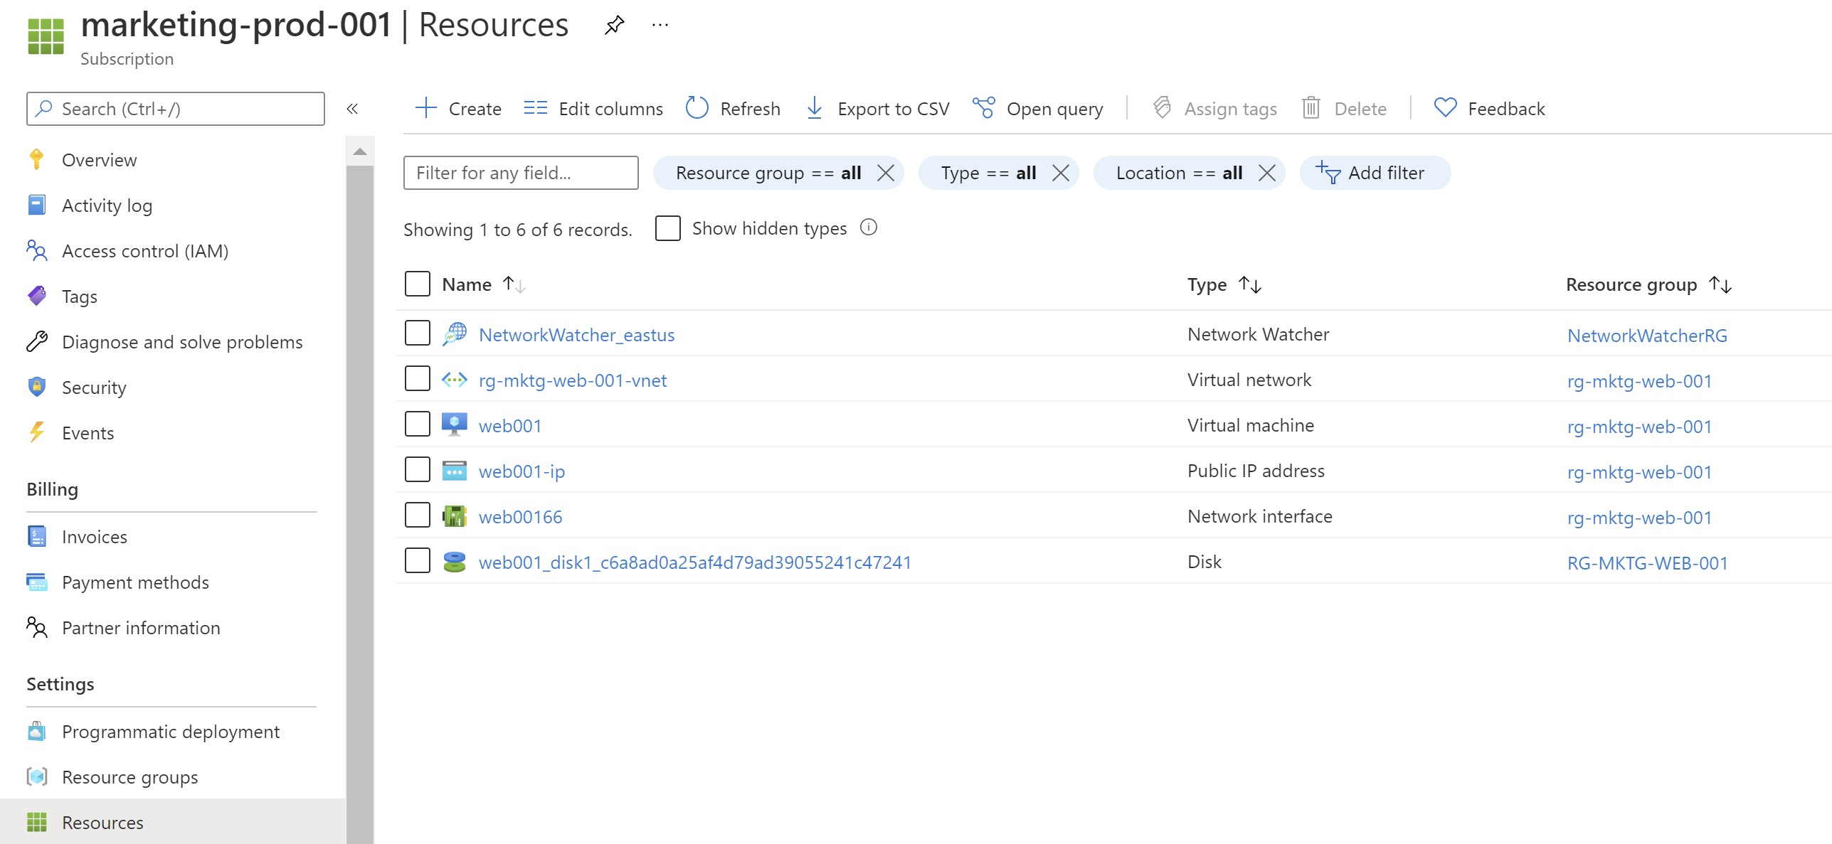Screen dimensions: 1832x844
Task: Open Programmatic deployment under Settings
Action: (171, 732)
